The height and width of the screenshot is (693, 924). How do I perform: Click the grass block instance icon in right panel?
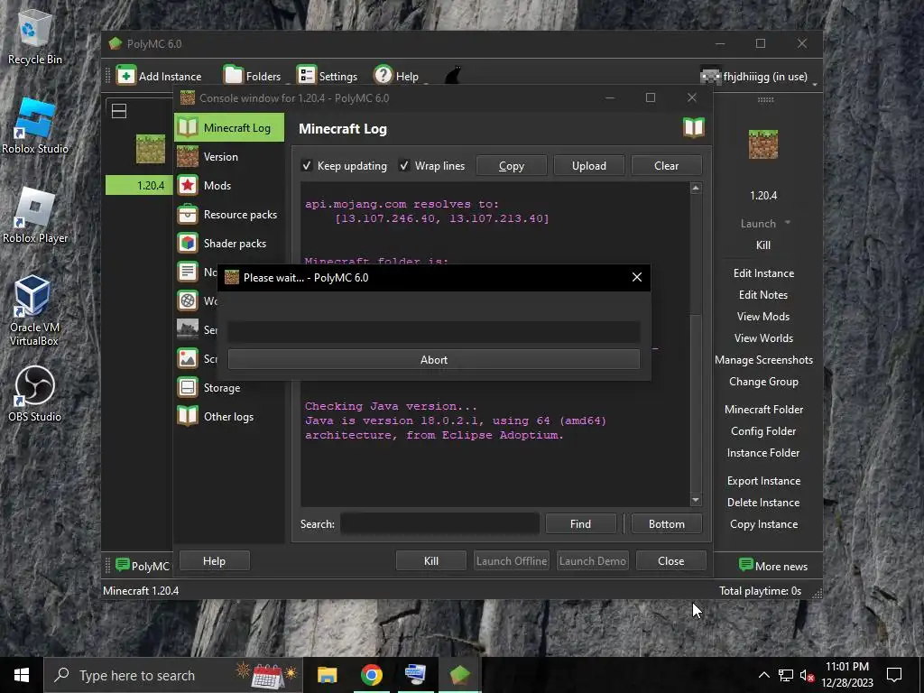click(x=763, y=144)
